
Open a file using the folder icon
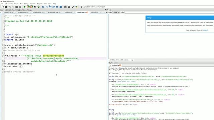[x=6, y=7]
